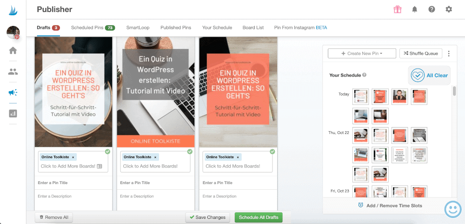Open the analytics chart sidebar icon

(13, 113)
